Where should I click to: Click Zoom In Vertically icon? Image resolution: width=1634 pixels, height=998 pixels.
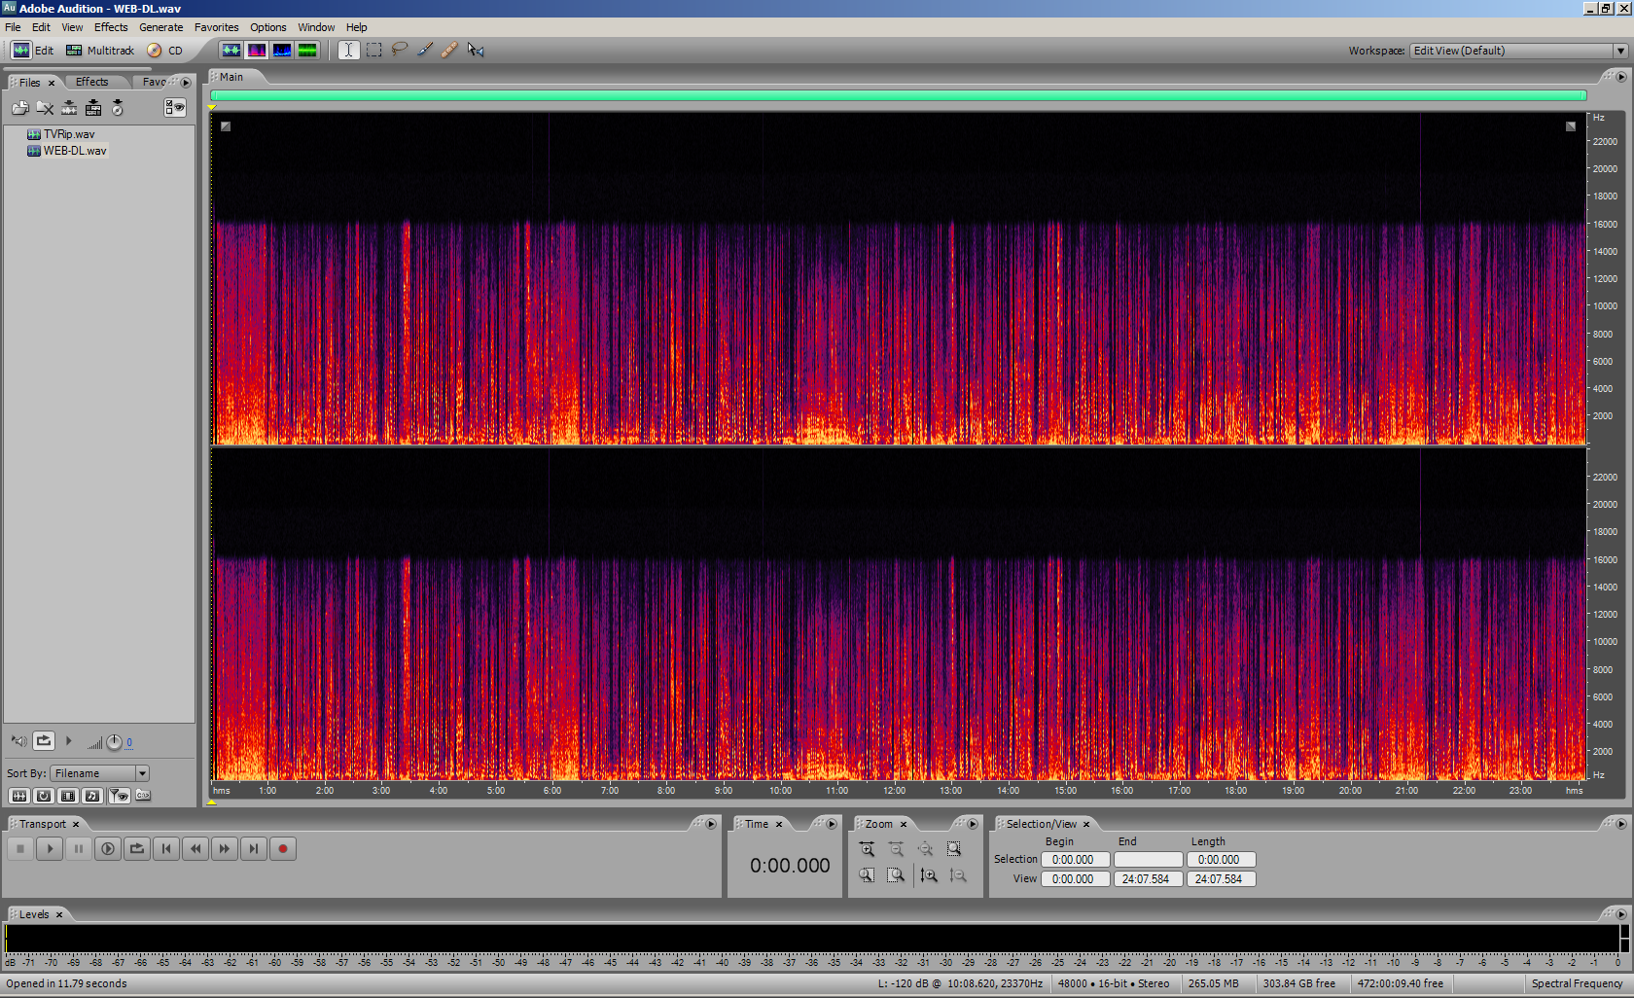tap(929, 875)
